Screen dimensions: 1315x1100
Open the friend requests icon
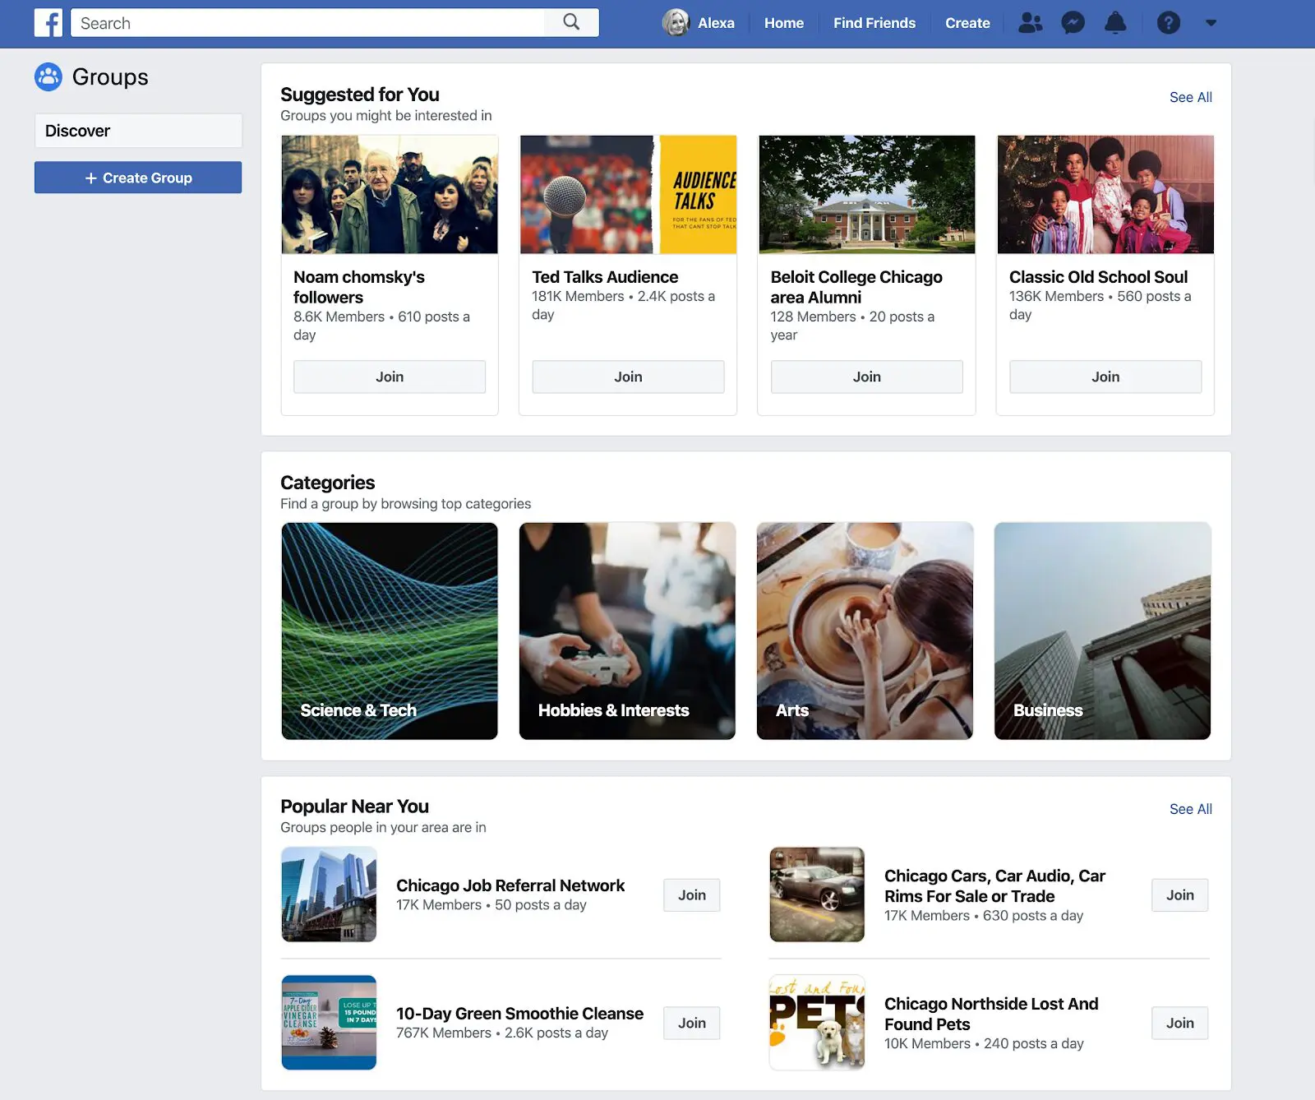coord(1030,23)
